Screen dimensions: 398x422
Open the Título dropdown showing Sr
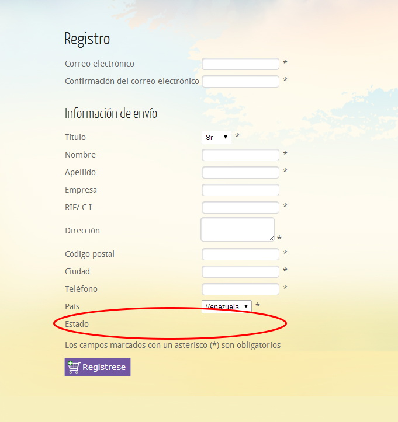click(x=216, y=138)
